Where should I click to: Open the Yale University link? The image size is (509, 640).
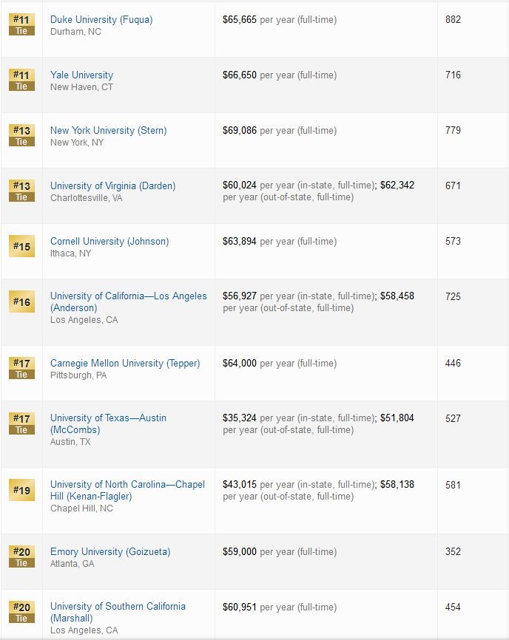tap(81, 75)
